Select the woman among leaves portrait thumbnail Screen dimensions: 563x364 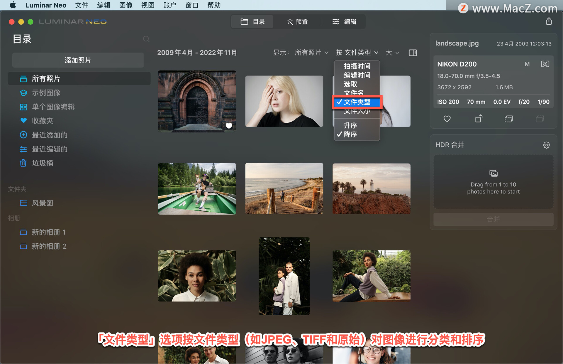pos(197,276)
